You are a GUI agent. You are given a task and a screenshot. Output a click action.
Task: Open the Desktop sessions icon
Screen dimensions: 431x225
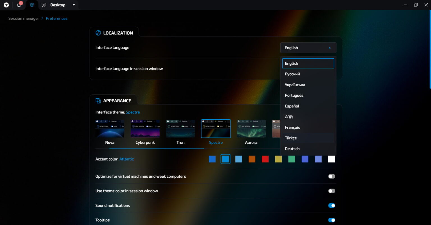tap(44, 5)
